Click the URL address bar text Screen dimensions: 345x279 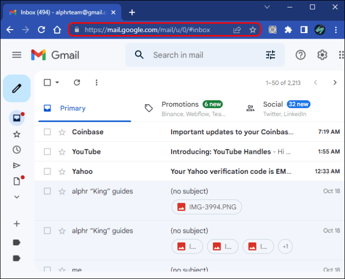point(147,30)
